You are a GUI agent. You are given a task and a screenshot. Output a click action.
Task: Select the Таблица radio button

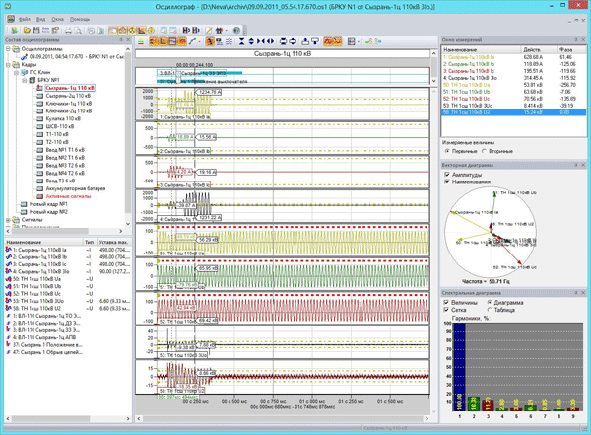point(490,310)
